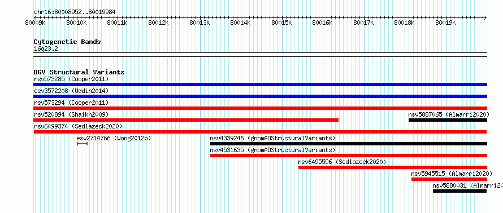Click the Cytogenetic Bands track heading

tap(67, 42)
